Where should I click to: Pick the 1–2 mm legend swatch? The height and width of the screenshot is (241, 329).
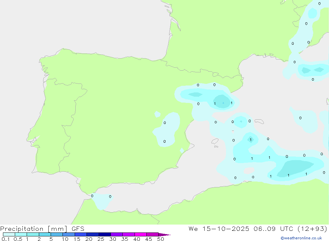33,234
